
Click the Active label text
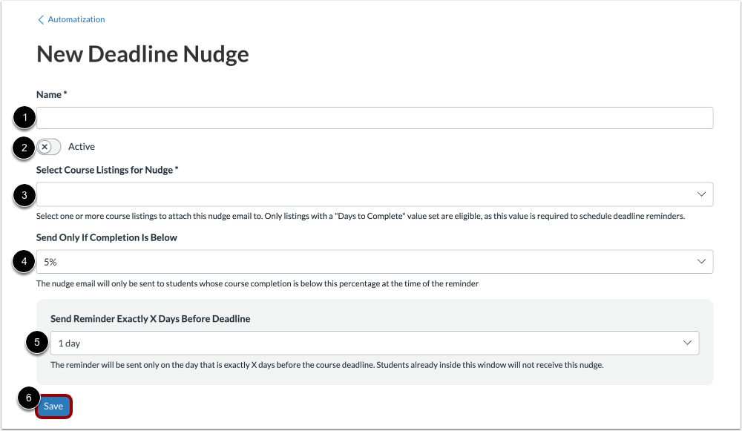pyautogui.click(x=82, y=146)
